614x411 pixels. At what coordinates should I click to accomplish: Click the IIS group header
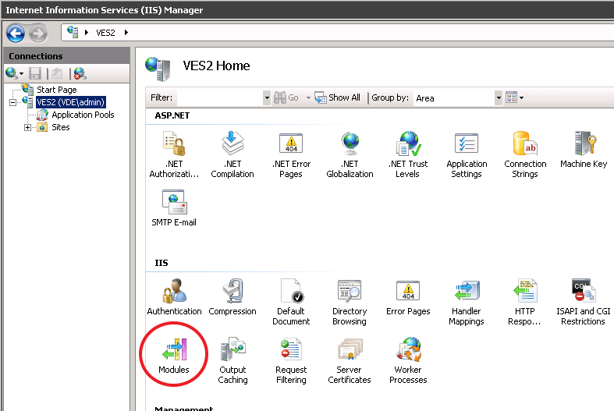(x=161, y=263)
